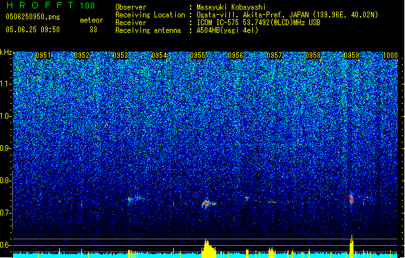Viewport: 405px width, 258px height.
Task: Click the 0955 time marker
Action: (198, 55)
